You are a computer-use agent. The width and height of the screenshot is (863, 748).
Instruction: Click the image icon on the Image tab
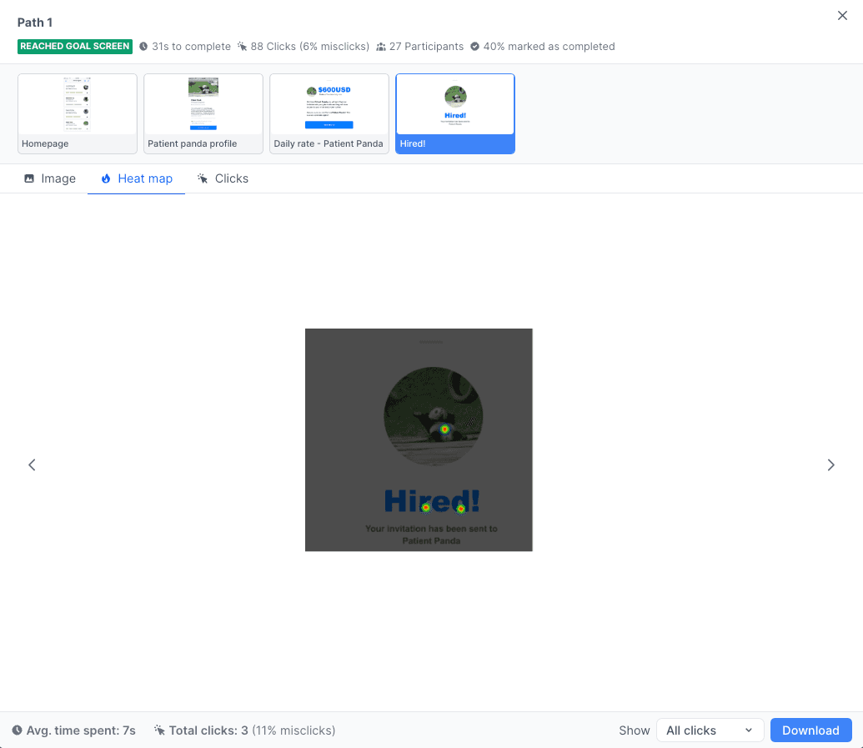click(x=31, y=178)
